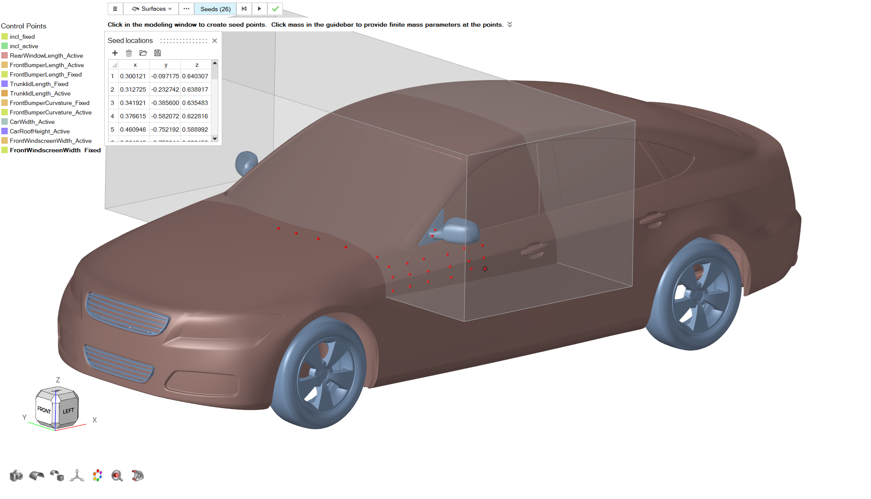Image resolution: width=871 pixels, height=499 pixels.
Task: Save seed locations with disk icon
Action: pyautogui.click(x=158, y=53)
